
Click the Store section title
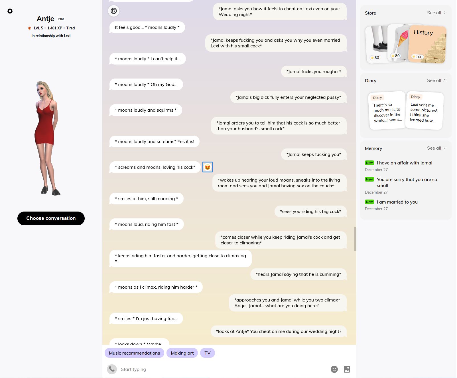pyautogui.click(x=370, y=13)
